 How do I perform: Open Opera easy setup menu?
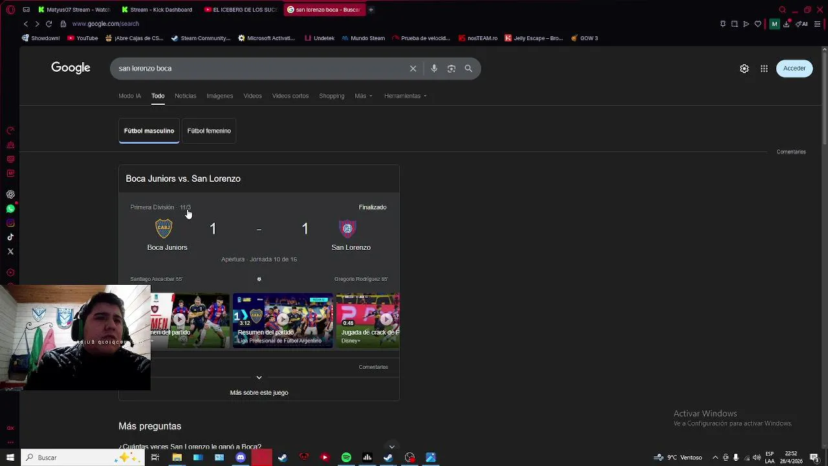coord(818,24)
